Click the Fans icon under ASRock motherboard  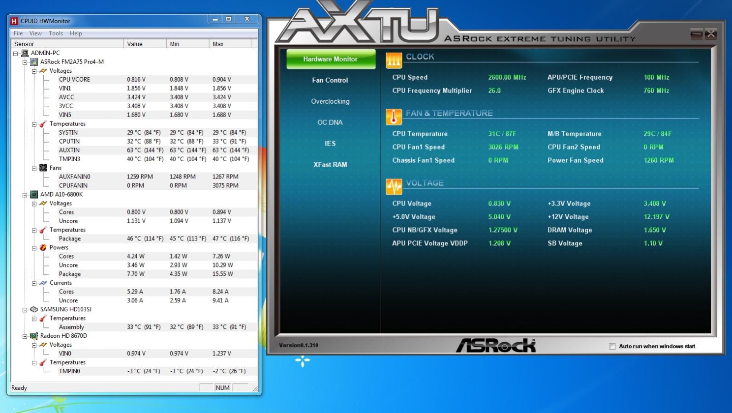(43, 168)
